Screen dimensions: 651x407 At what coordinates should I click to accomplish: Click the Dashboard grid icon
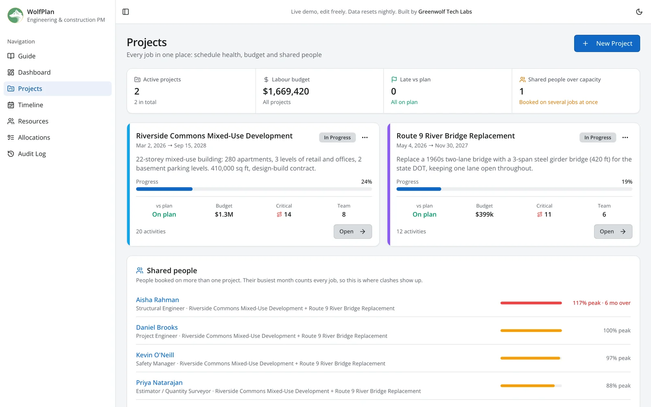(11, 72)
